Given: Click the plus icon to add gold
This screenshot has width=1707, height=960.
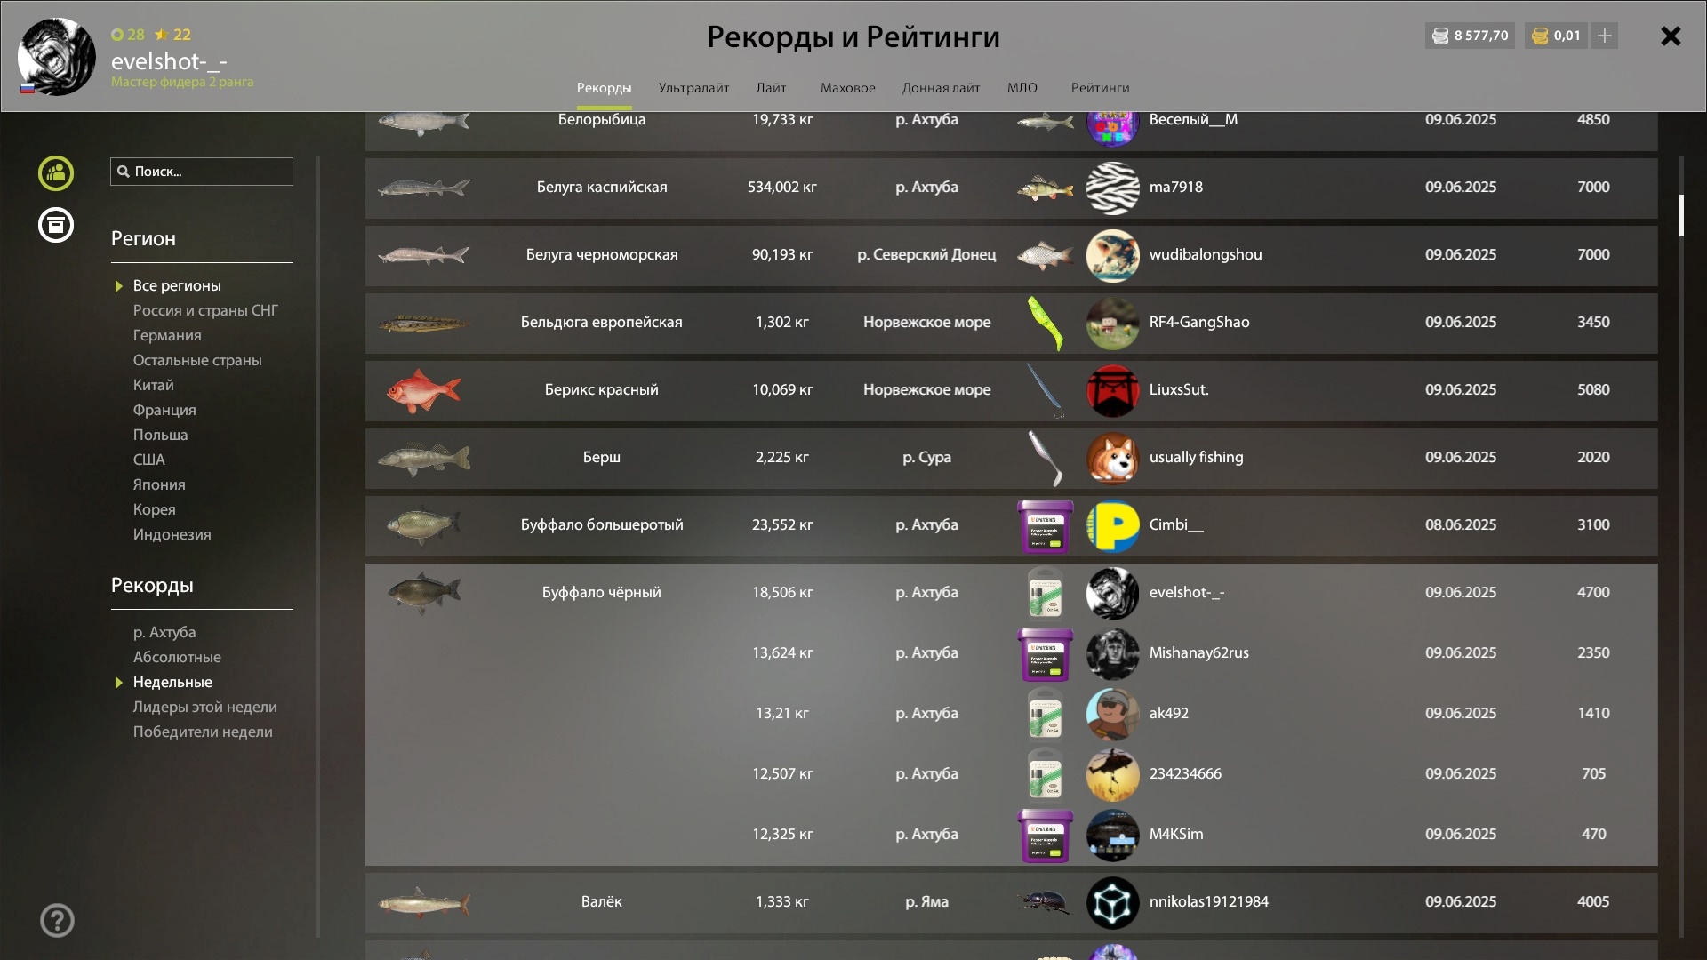Looking at the screenshot, I should pos(1605,36).
